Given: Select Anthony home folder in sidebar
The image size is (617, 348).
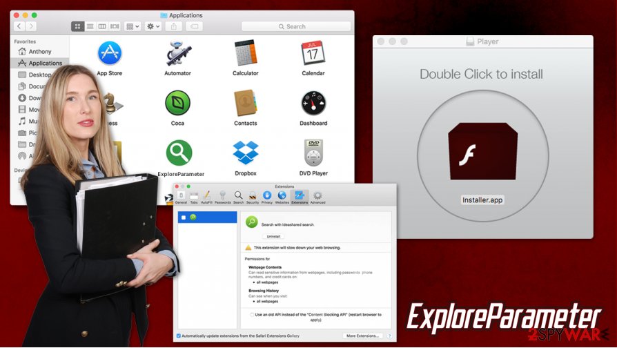Looking at the screenshot, I should (39, 52).
